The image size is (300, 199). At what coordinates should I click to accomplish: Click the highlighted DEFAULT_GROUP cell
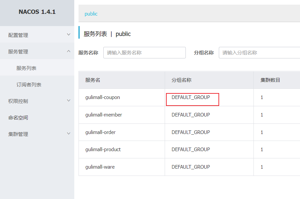point(192,97)
